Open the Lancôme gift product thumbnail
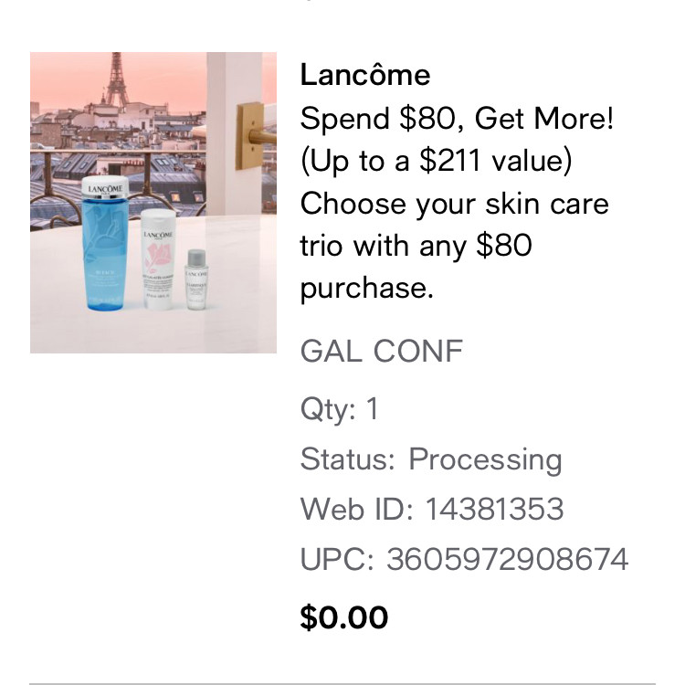 click(x=153, y=203)
